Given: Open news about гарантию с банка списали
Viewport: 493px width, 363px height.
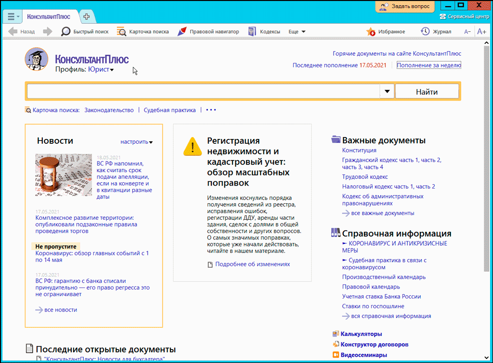Looking at the screenshot, I should coord(92,288).
